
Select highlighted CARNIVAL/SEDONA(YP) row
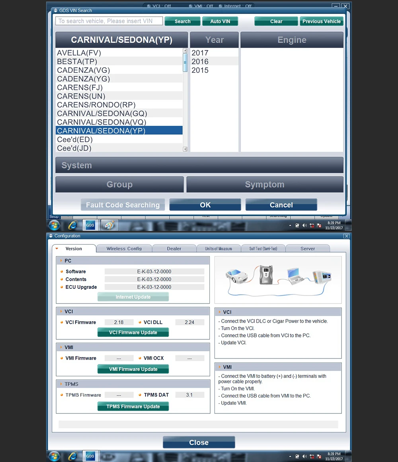(119, 131)
